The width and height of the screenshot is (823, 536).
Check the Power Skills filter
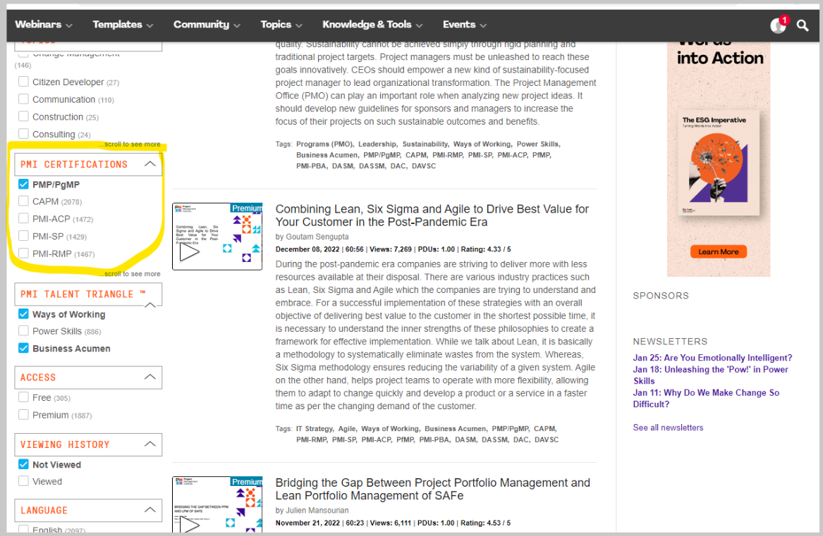23,330
